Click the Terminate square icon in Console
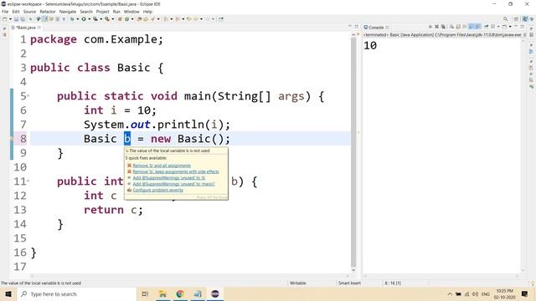The height and width of the screenshot is (301, 536). click(x=430, y=27)
